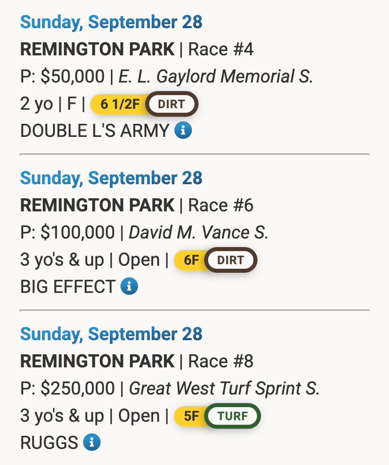The height and width of the screenshot is (465, 389).
Task: Click the info icon next to BIG EFFECT
Action: 129,287
